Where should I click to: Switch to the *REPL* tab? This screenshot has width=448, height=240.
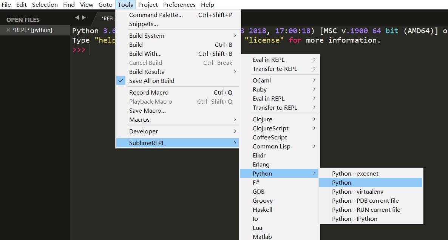[108, 18]
